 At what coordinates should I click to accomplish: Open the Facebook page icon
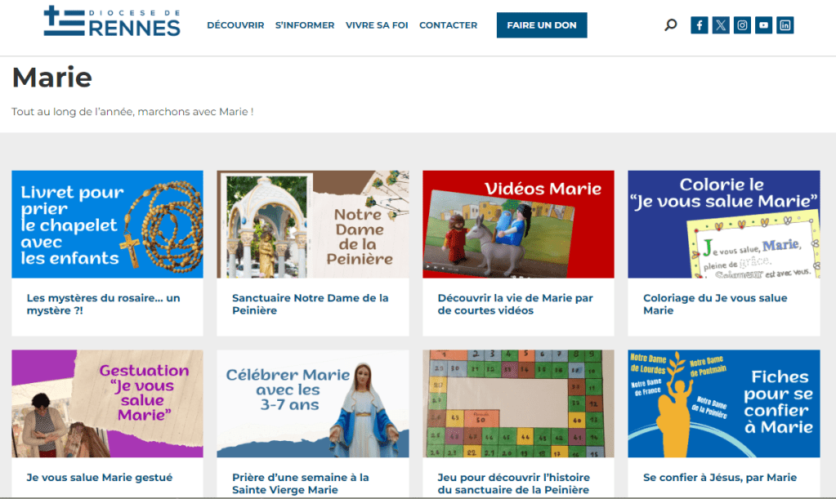click(x=700, y=25)
